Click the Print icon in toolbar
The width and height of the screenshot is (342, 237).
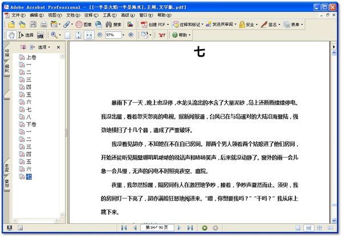44,24
